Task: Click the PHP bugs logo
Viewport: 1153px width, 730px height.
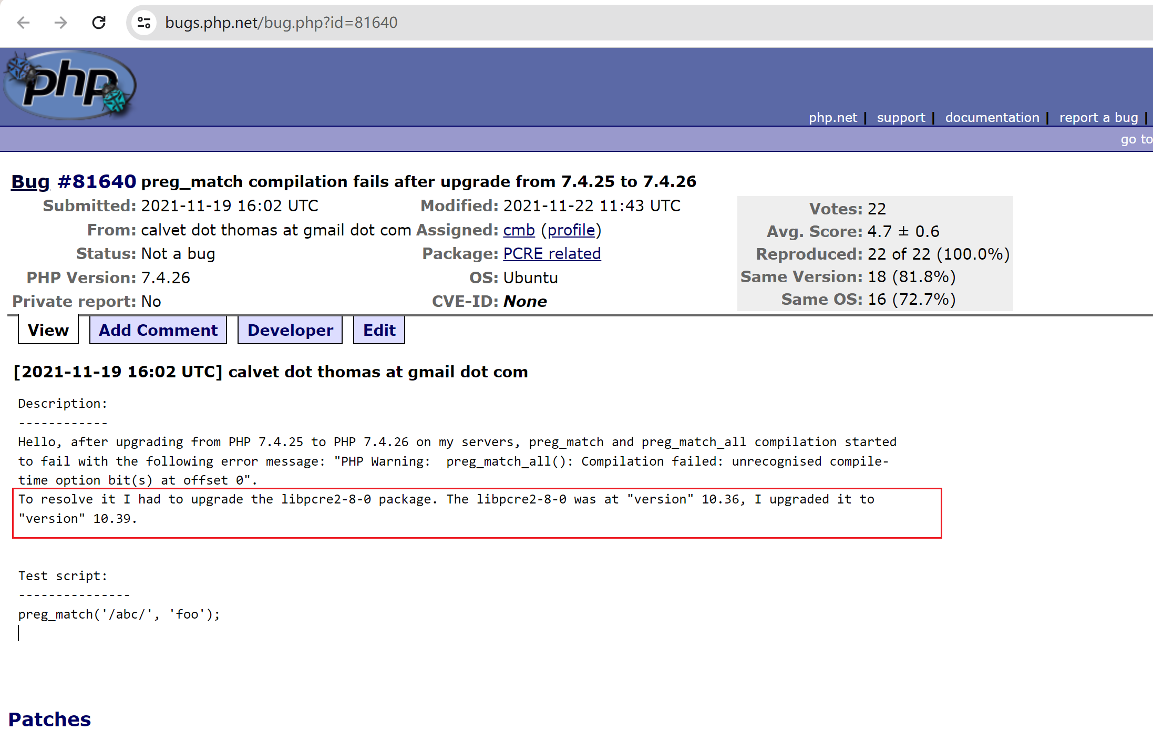Action: tap(69, 85)
